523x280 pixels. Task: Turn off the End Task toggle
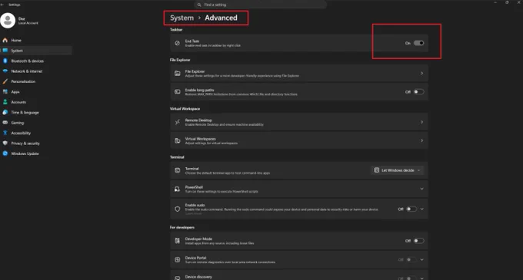[419, 43]
